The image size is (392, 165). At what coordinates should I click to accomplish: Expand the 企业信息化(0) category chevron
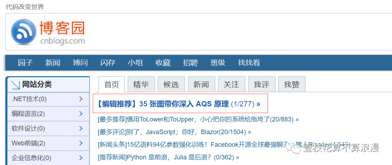(81, 158)
